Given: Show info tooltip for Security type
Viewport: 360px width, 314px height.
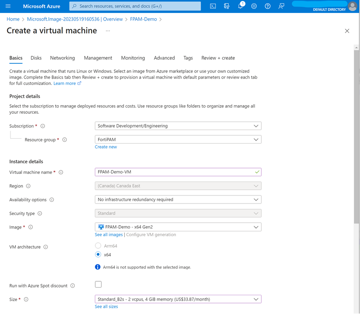Looking at the screenshot, I should coord(40,214).
